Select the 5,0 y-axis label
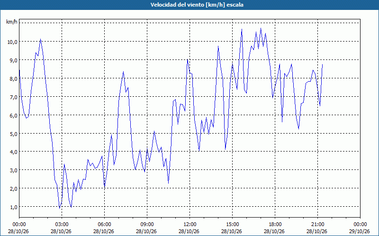The width and height of the screenshot is (379, 236). click(x=13, y=134)
